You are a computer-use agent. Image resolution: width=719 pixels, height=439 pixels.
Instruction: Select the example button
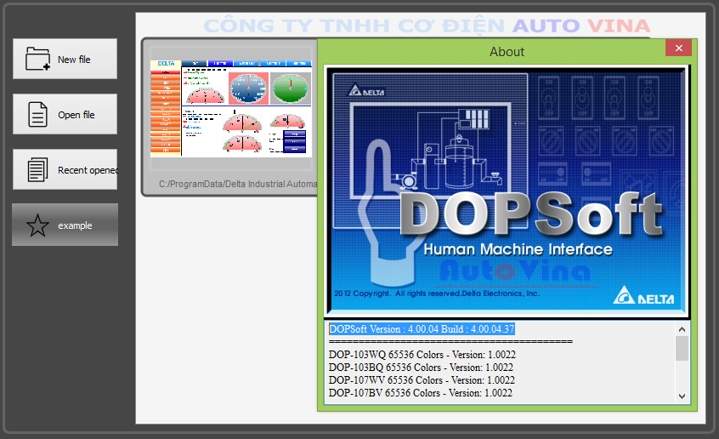pos(65,225)
